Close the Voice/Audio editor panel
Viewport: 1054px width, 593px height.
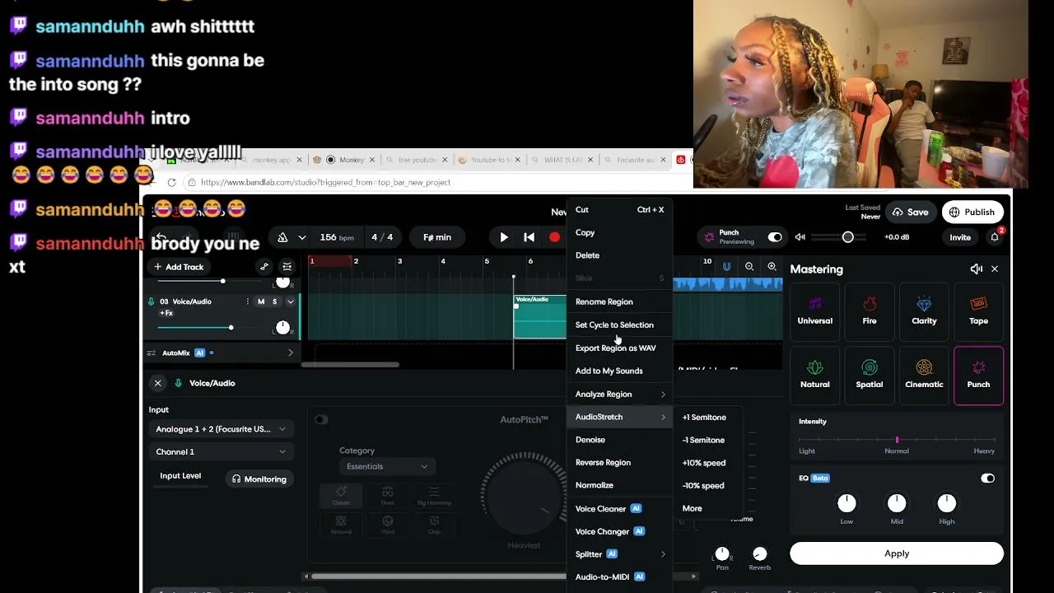[x=158, y=383]
